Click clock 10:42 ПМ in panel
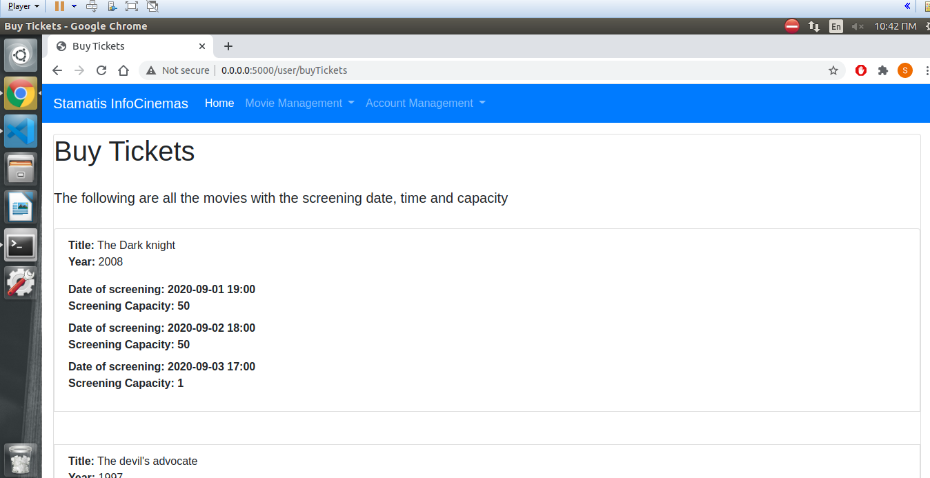Screen dimensions: 930x478 pyautogui.click(x=895, y=26)
